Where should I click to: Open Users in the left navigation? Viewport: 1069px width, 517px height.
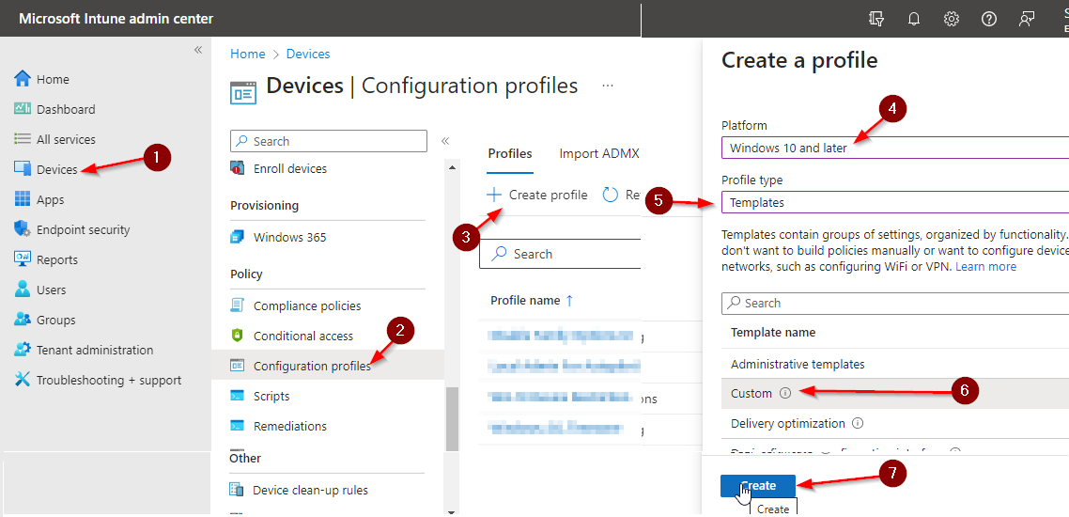[40, 290]
